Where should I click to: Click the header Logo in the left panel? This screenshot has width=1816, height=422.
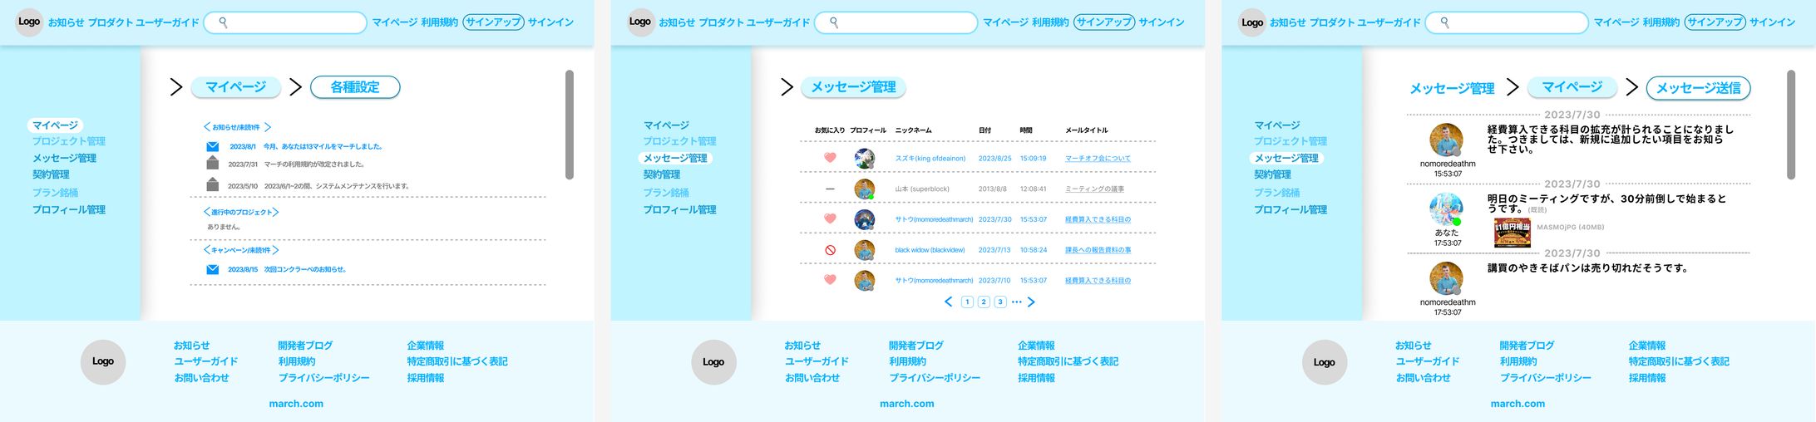pyautogui.click(x=29, y=22)
